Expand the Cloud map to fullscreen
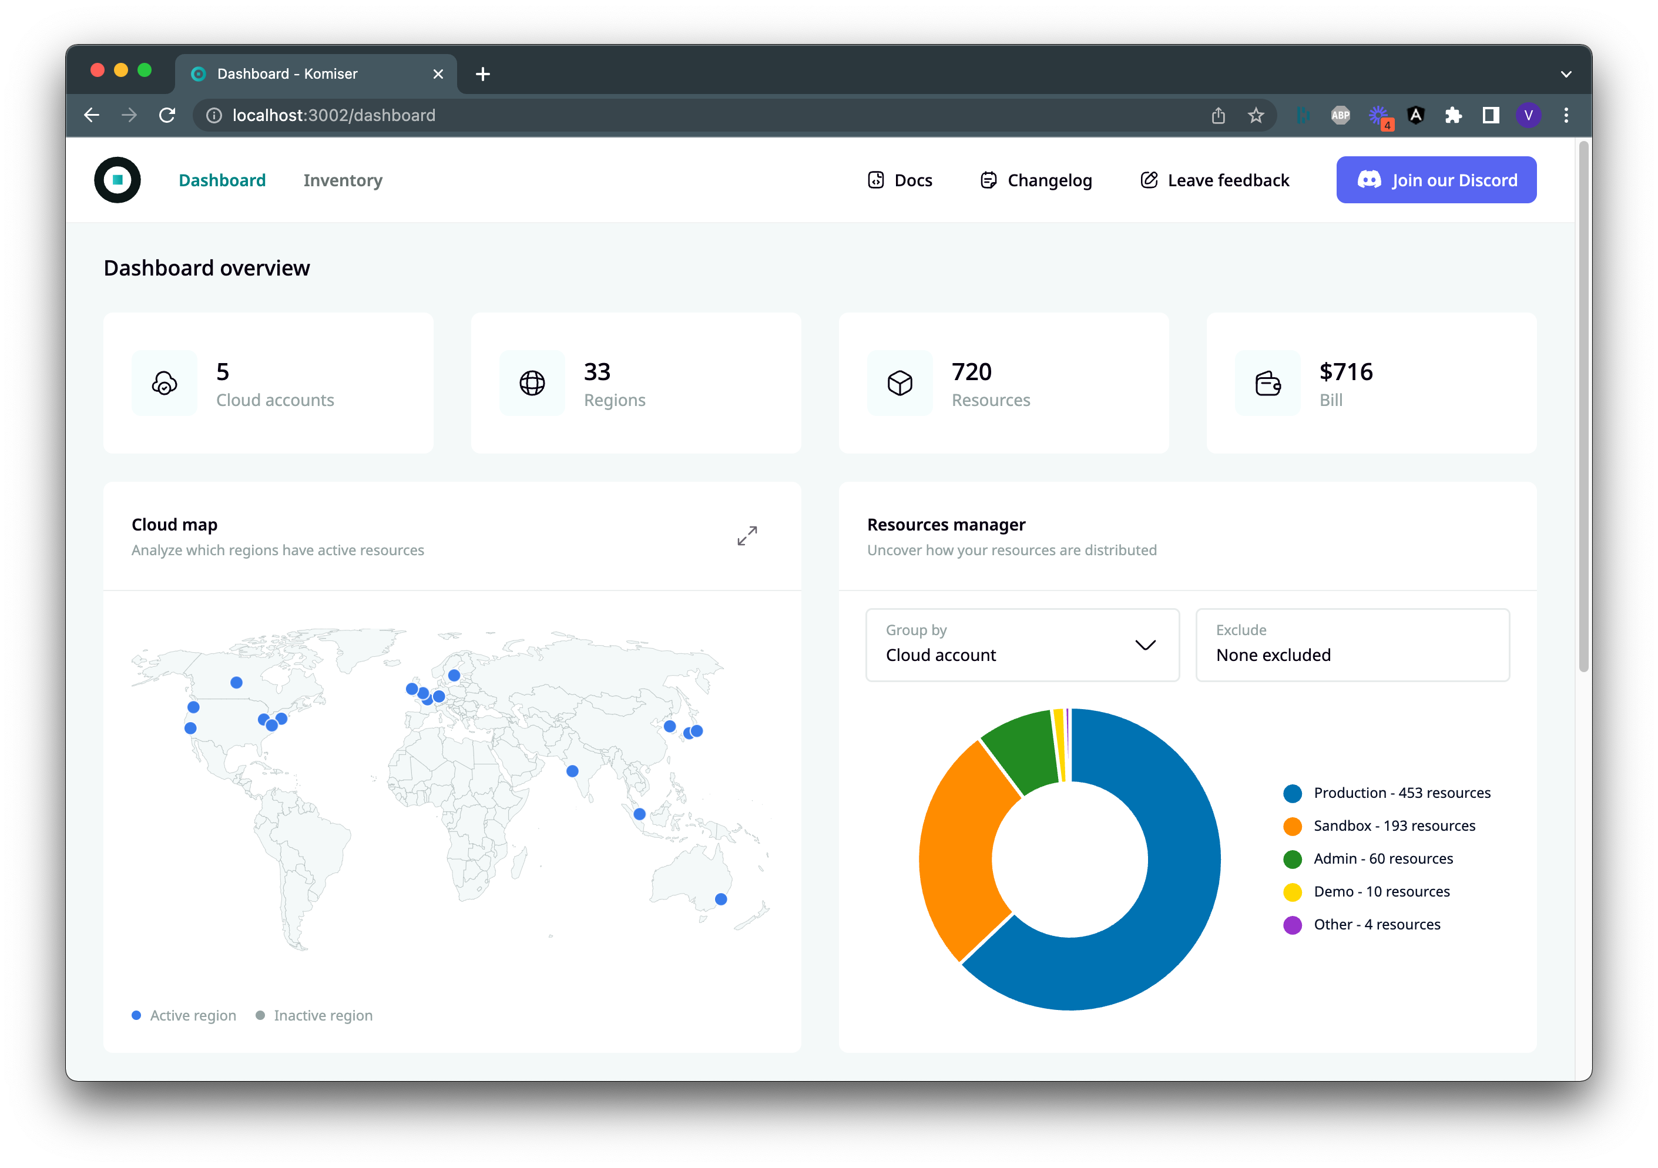 click(x=747, y=535)
